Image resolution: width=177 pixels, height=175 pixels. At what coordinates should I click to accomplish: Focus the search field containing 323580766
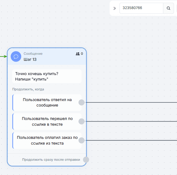pos(141,8)
